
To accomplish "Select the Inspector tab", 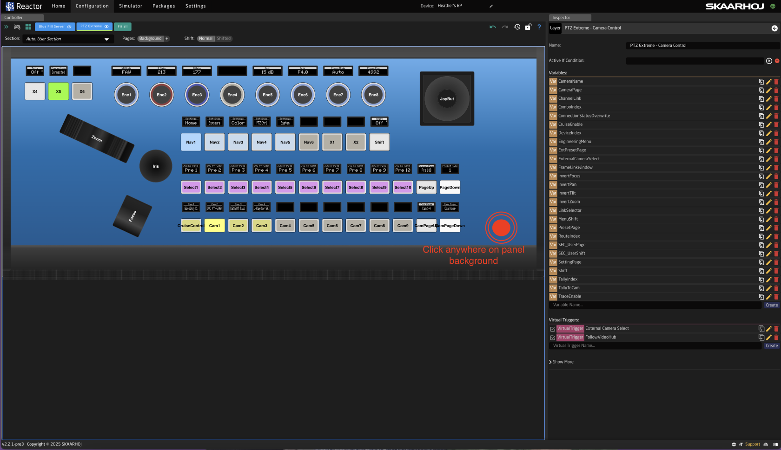I will 570,18.
